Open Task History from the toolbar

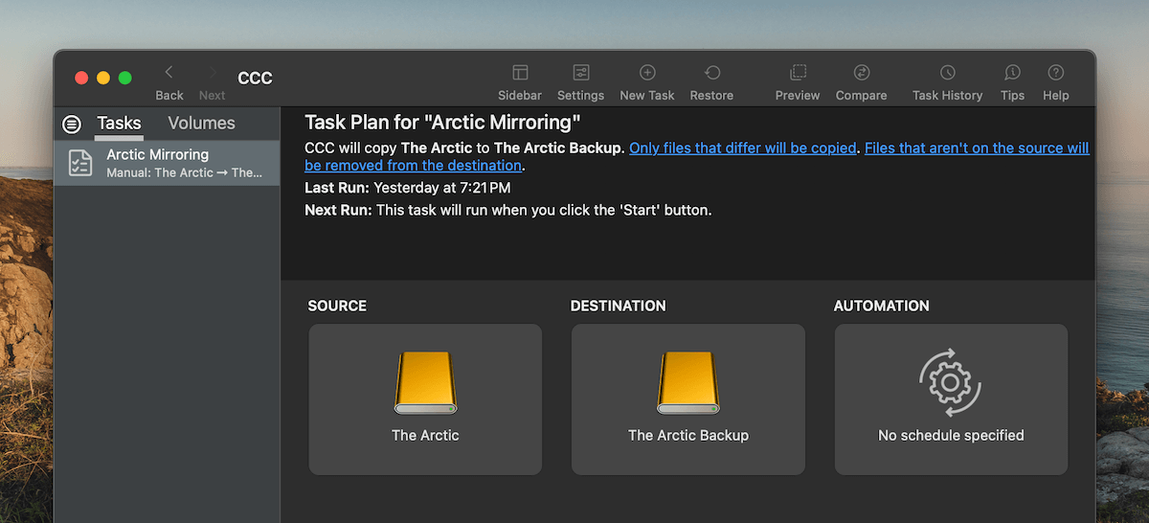[947, 74]
